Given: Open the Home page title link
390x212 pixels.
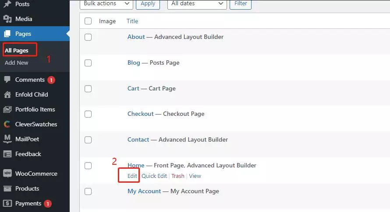Looking at the screenshot, I should click(x=136, y=165).
